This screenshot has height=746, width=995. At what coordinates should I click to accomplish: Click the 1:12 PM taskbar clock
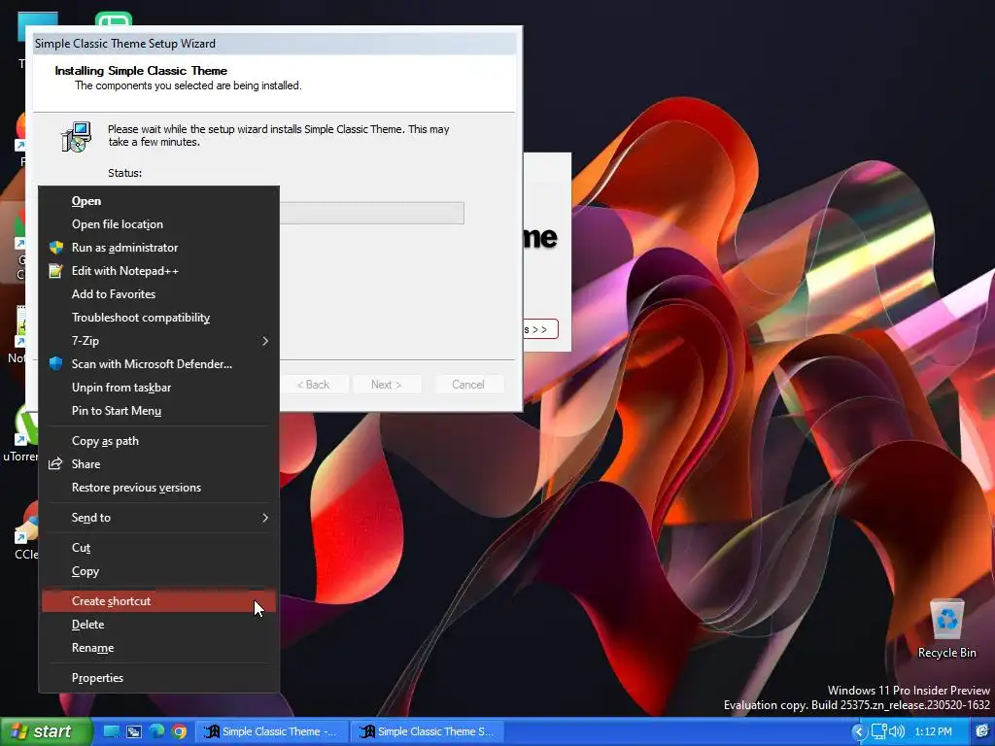pyautogui.click(x=934, y=731)
